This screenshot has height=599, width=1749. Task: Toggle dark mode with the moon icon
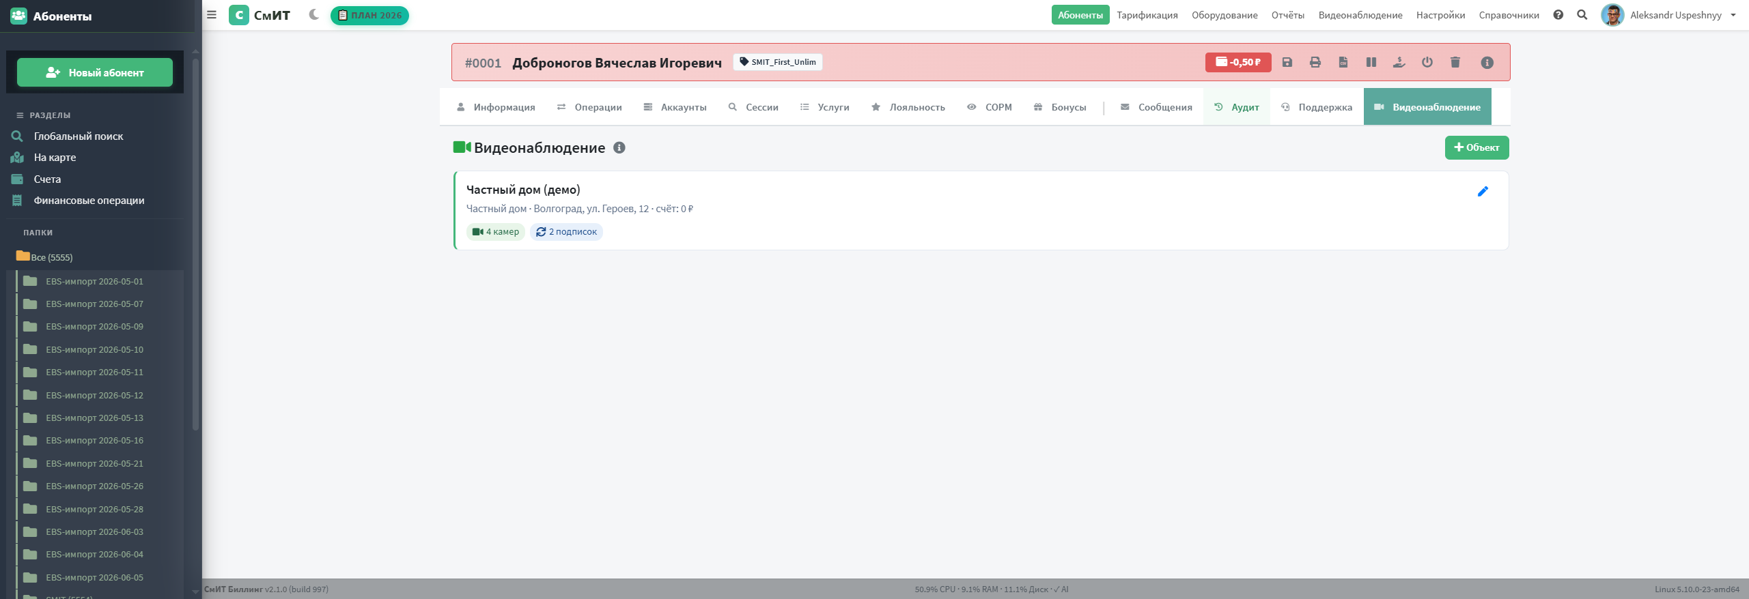pyautogui.click(x=313, y=14)
